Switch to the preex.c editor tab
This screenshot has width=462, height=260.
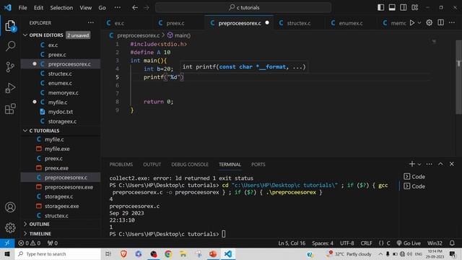click(175, 23)
